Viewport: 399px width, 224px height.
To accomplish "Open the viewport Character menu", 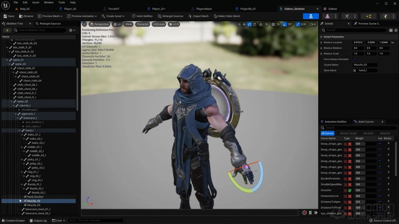I will pyautogui.click(x=142, y=24).
